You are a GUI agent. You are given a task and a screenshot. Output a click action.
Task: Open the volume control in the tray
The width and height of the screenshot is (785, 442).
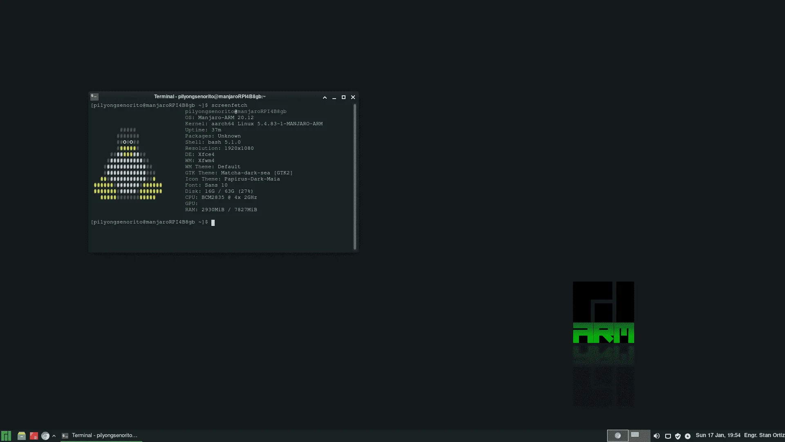(x=657, y=436)
